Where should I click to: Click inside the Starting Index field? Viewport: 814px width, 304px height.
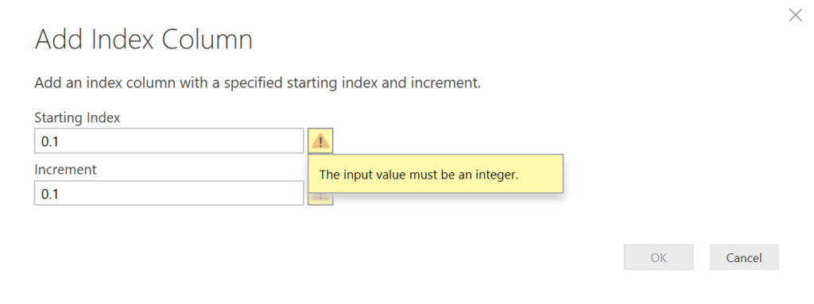coord(169,140)
